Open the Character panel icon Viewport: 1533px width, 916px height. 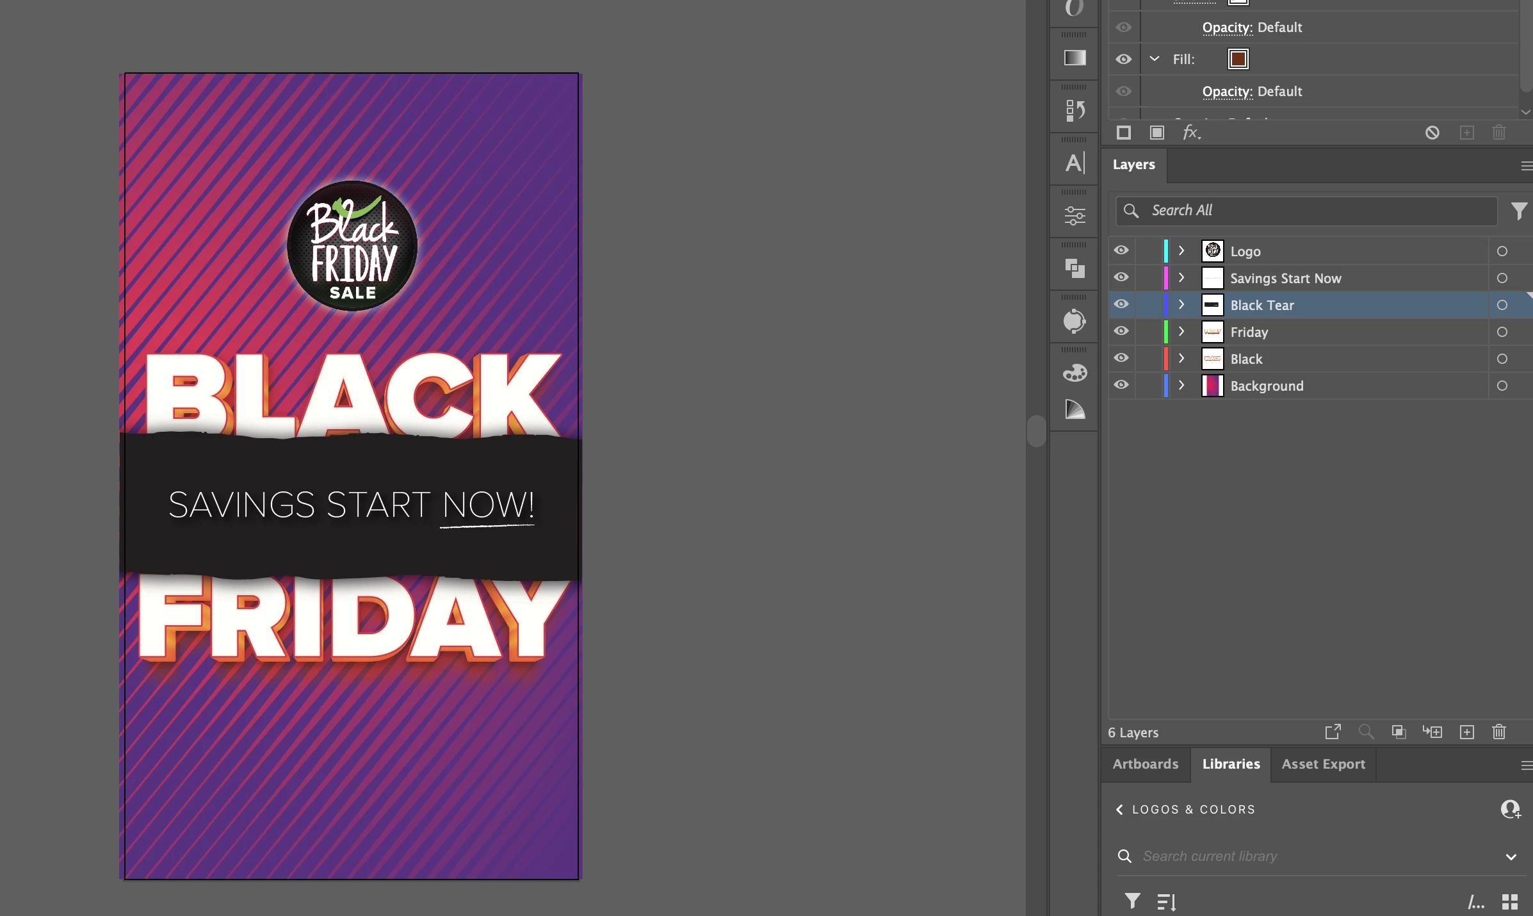click(1075, 163)
